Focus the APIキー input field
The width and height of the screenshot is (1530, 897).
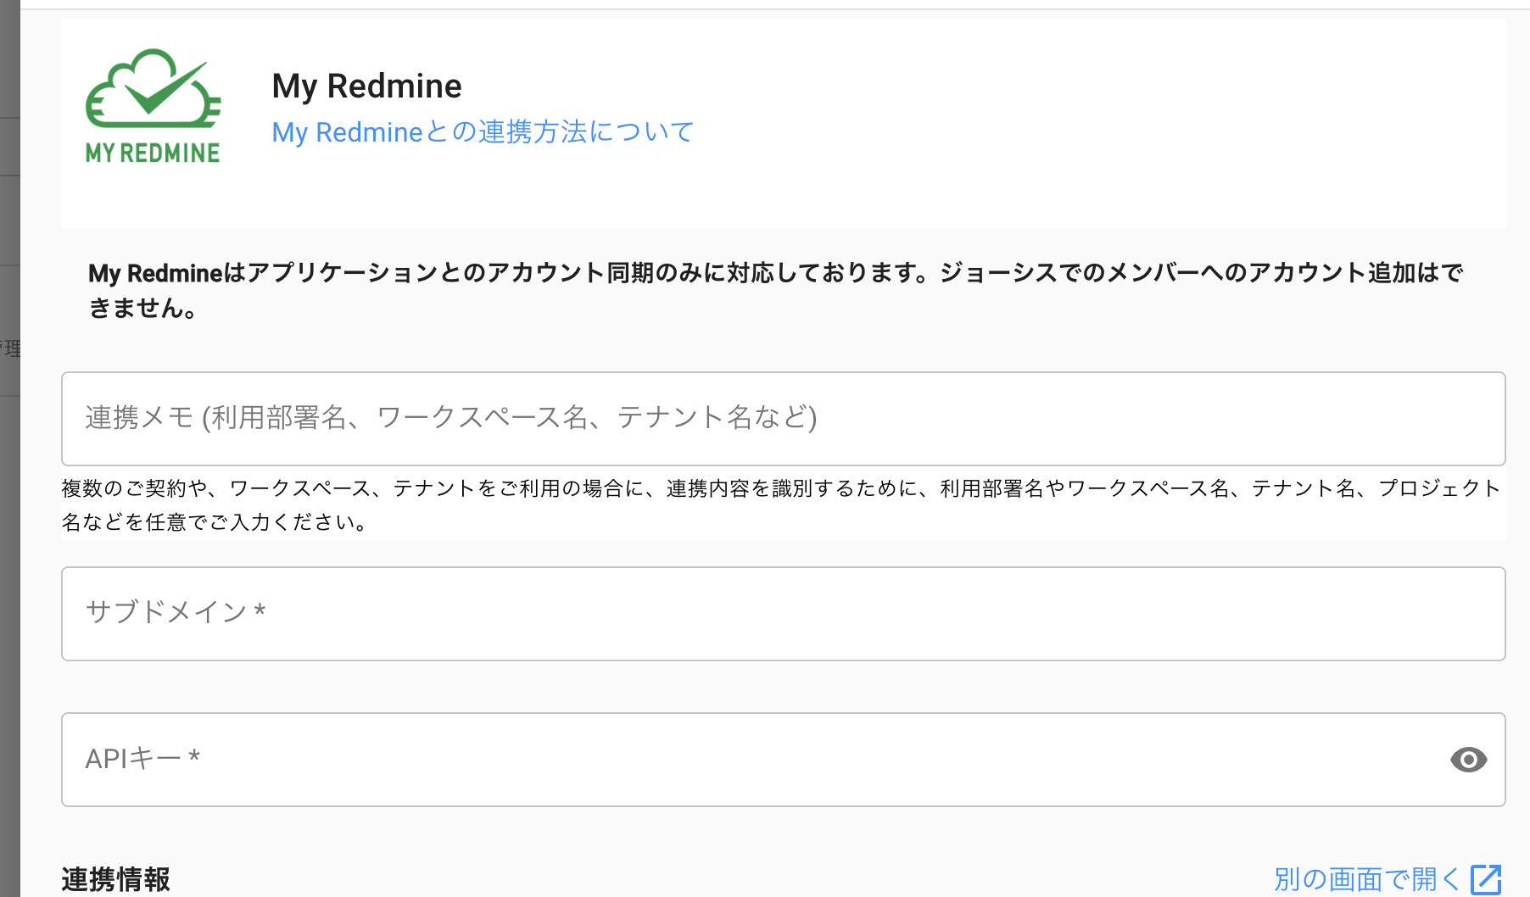763,760
